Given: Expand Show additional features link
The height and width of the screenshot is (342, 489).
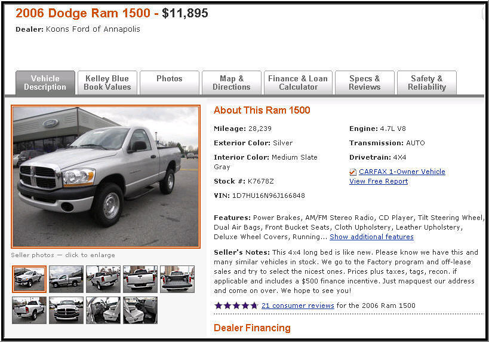Looking at the screenshot, I should [371, 237].
